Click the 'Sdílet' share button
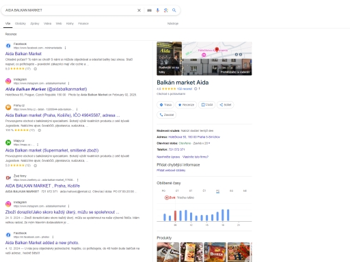 pos(225,105)
